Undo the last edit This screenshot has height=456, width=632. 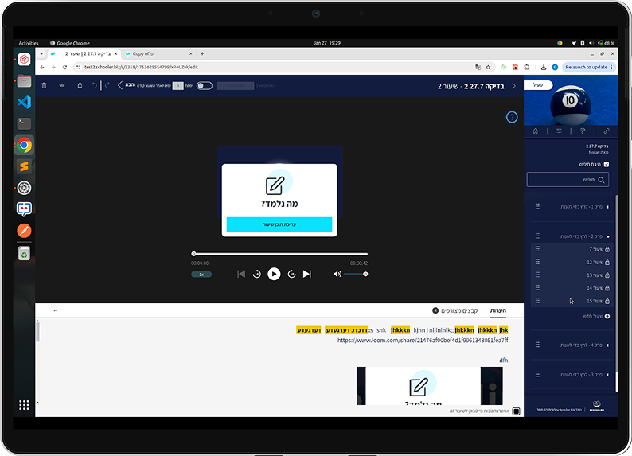click(x=94, y=85)
